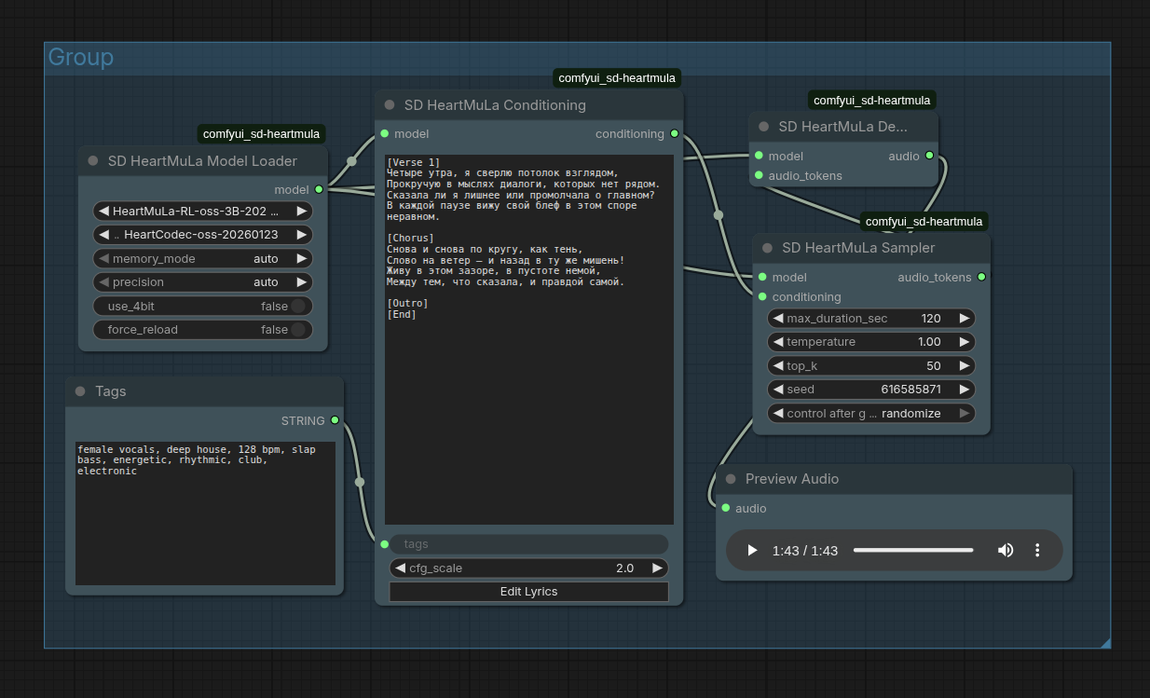Click Tags STRING output socket
1150x698 pixels.
click(335, 420)
